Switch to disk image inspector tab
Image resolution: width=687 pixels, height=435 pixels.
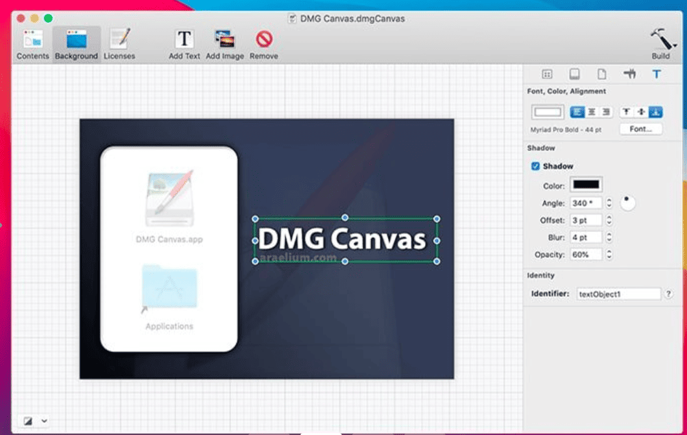(x=574, y=74)
